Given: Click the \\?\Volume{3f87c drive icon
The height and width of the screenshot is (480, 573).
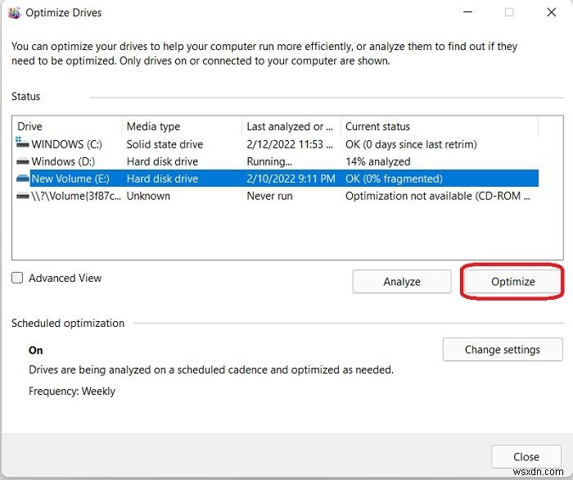Looking at the screenshot, I should click(23, 196).
